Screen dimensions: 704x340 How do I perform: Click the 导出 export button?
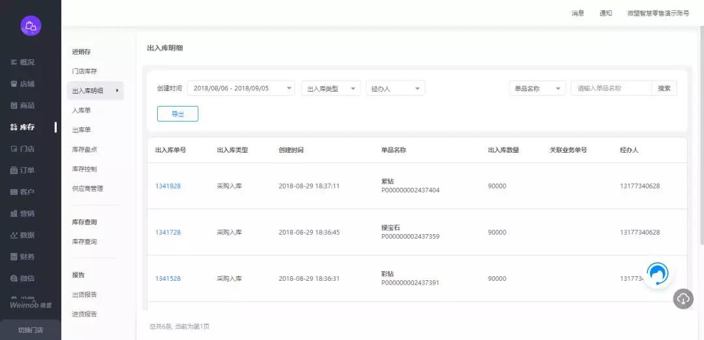(x=178, y=114)
